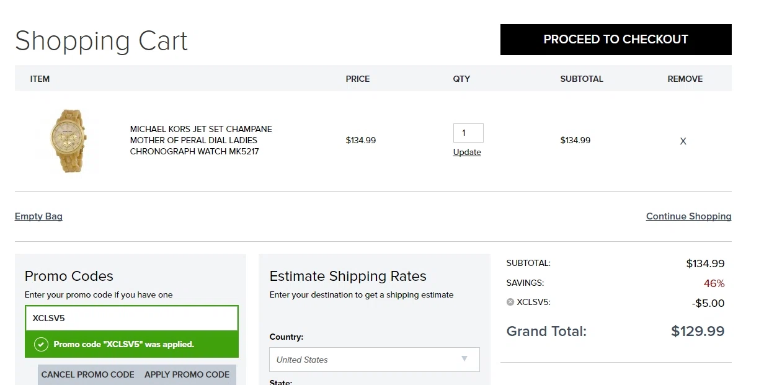The image size is (764, 385).
Task: Click the Empty Bag link
Action: [38, 216]
